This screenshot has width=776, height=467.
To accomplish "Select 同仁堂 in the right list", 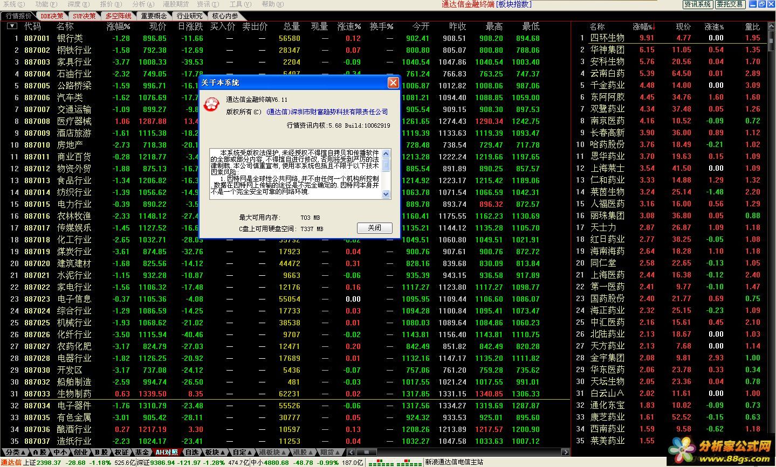I will [602, 263].
